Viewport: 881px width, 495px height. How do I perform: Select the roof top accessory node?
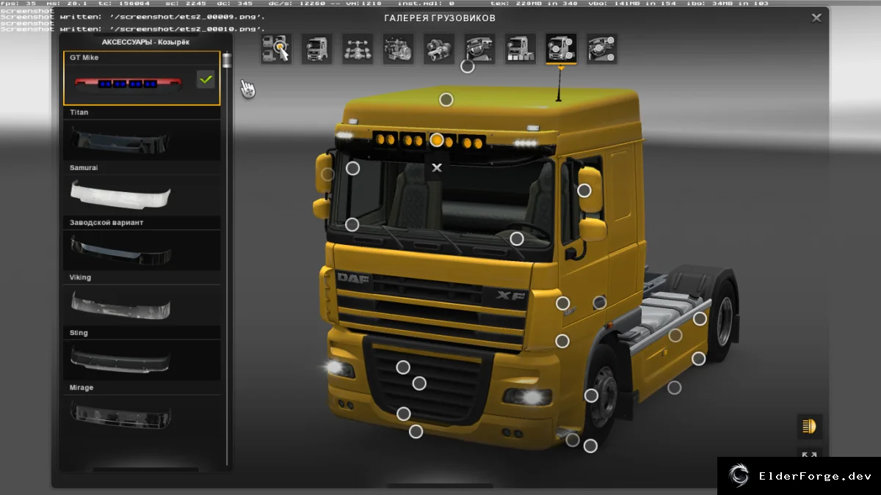[x=446, y=99]
